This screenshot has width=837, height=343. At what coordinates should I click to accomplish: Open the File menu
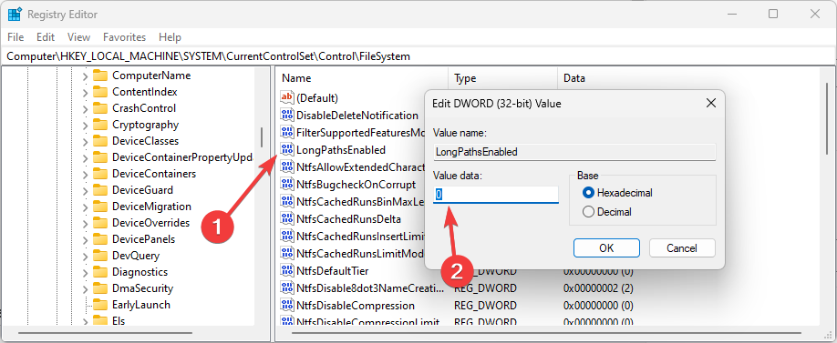click(x=15, y=37)
